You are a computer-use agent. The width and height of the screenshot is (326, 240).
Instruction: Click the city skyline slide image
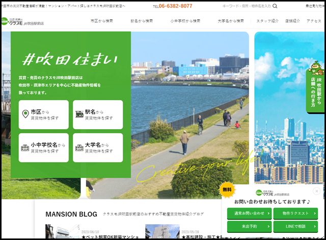tap(289, 108)
